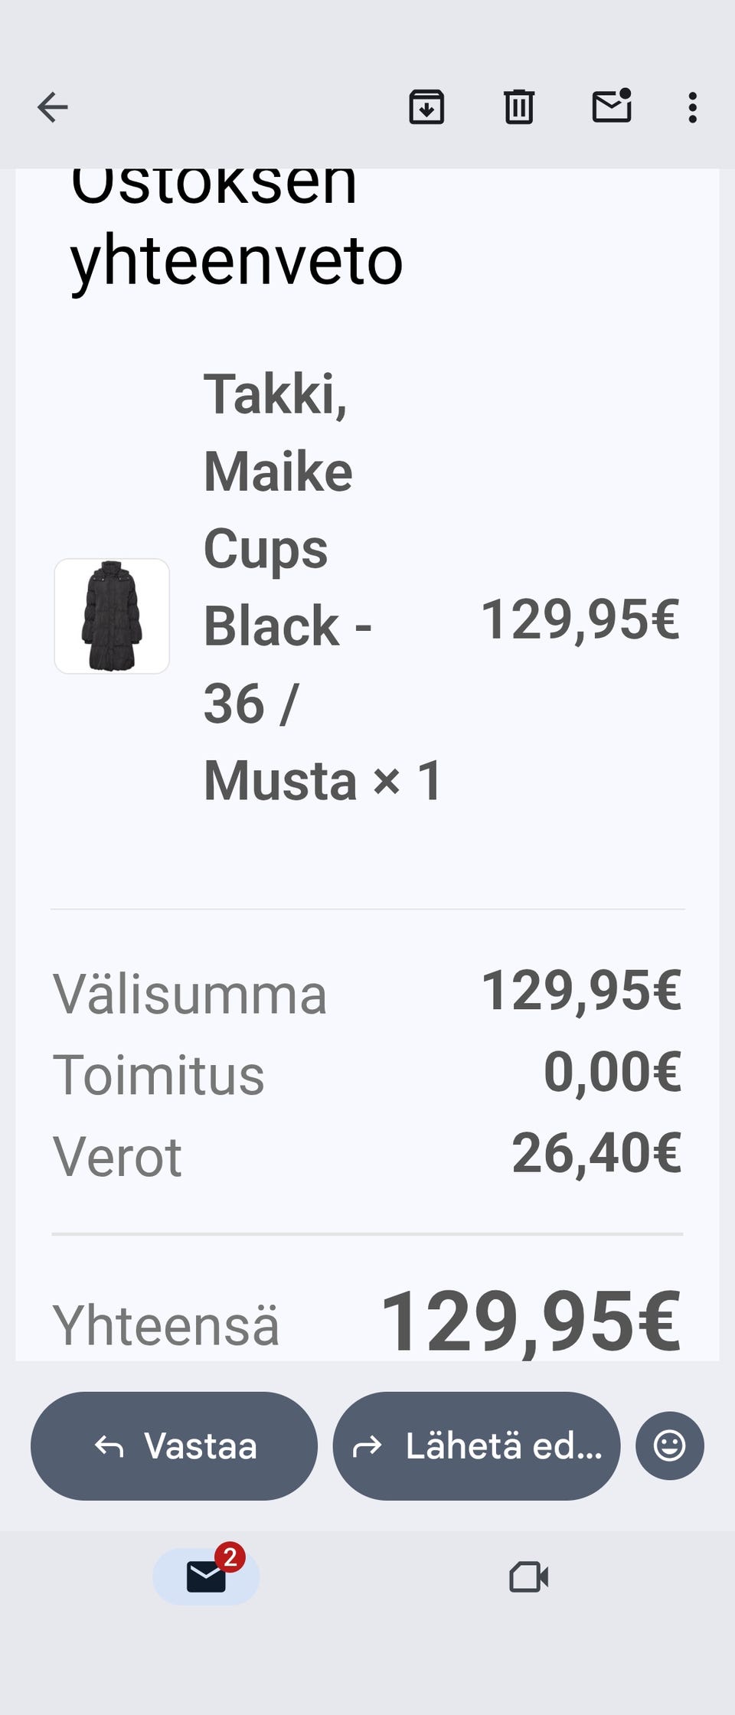Delete email with trash icon
The image size is (735, 1715).
[518, 107]
